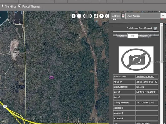Click the printer icon for parcel record
Viewport: 166px width, 124px height.
[155, 29]
